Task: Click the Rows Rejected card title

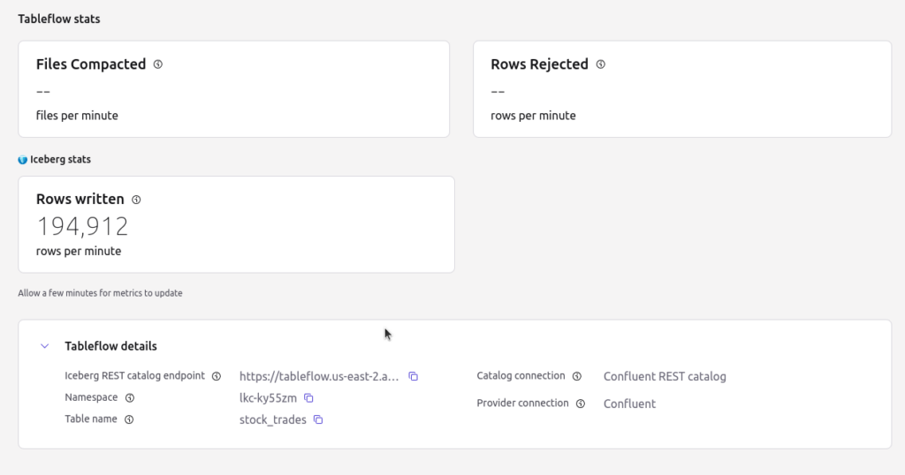Action: pyautogui.click(x=540, y=64)
